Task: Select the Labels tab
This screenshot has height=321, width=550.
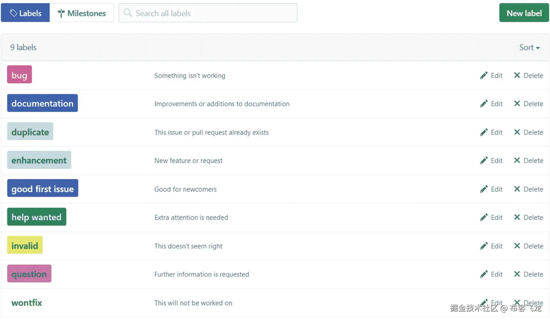Action: 26,13
